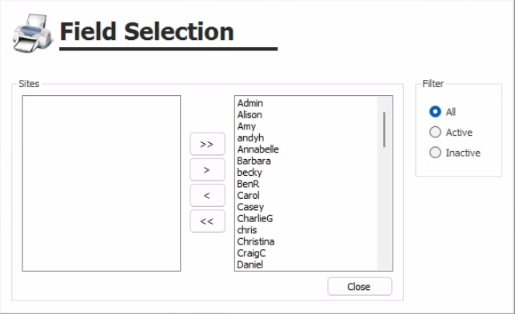Click the single < move button
This screenshot has width=515, height=314.
[207, 196]
